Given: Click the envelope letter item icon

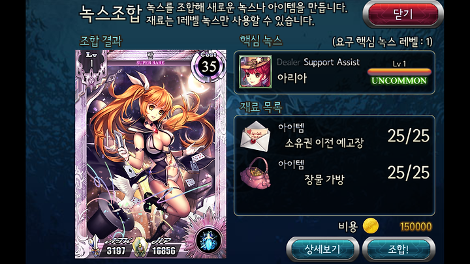Looking at the screenshot, I should [x=255, y=136].
